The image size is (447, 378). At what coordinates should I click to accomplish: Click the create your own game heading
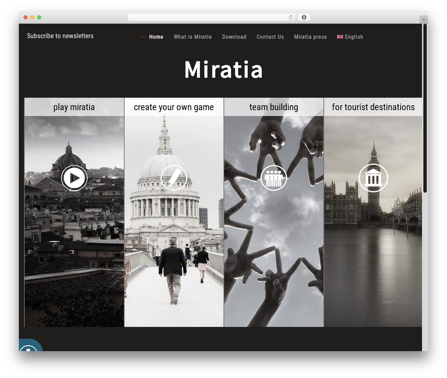click(x=174, y=107)
